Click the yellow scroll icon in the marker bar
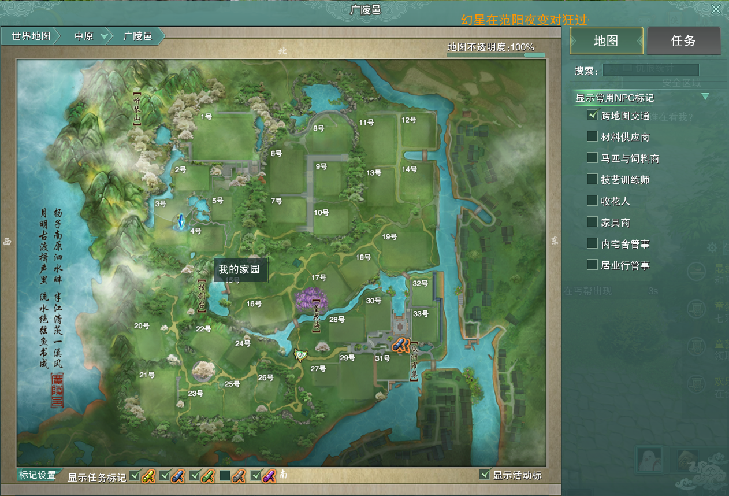The image size is (729, 496). point(149,476)
